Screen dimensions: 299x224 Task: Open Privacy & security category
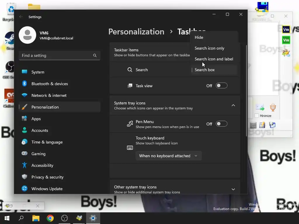[60, 177]
